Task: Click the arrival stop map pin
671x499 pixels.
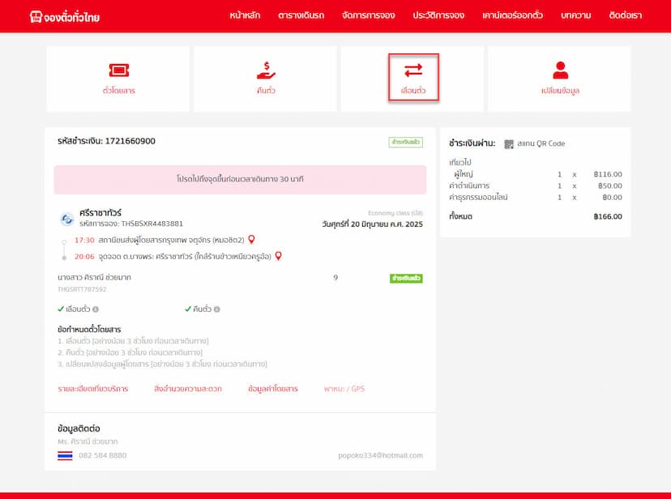Action: coord(279,256)
